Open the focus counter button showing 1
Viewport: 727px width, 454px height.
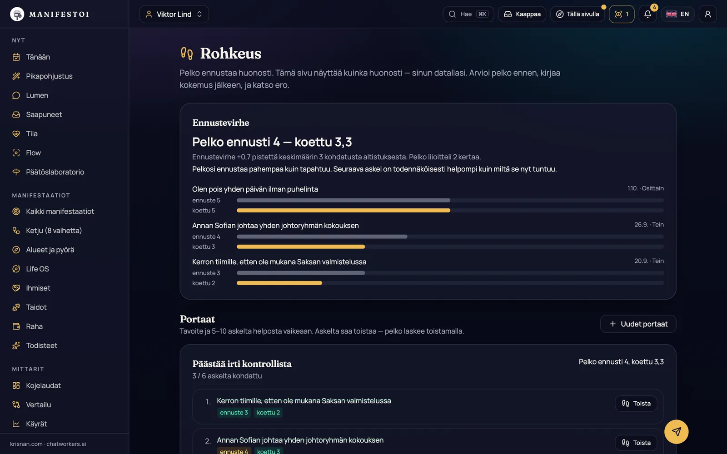[621, 14]
